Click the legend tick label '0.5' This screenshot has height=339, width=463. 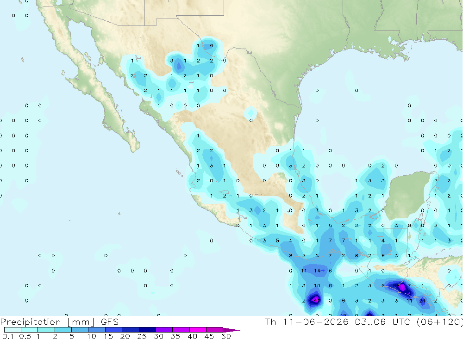[25, 336]
